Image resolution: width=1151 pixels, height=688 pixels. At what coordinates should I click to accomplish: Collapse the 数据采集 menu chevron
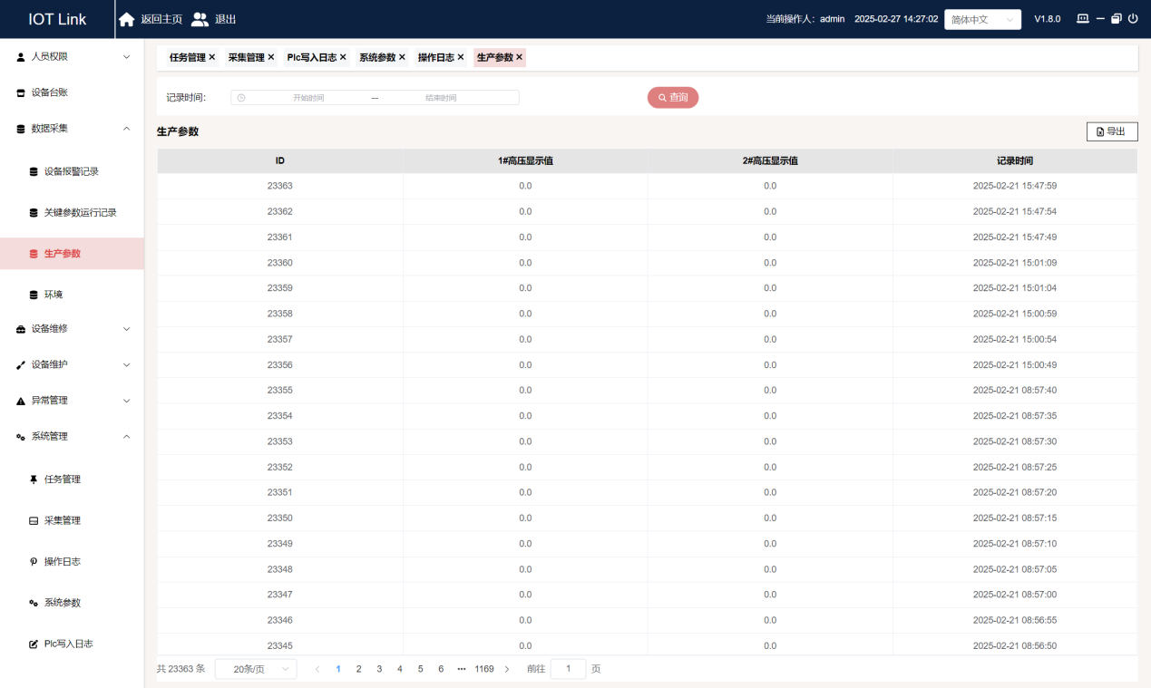[x=126, y=129]
